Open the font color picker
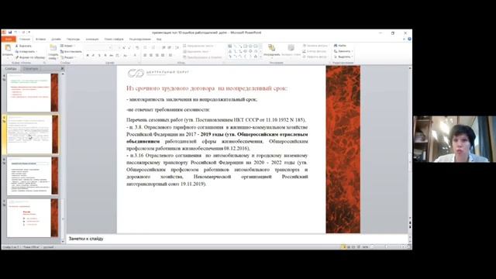The height and width of the screenshot is (279, 496). tap(135, 55)
